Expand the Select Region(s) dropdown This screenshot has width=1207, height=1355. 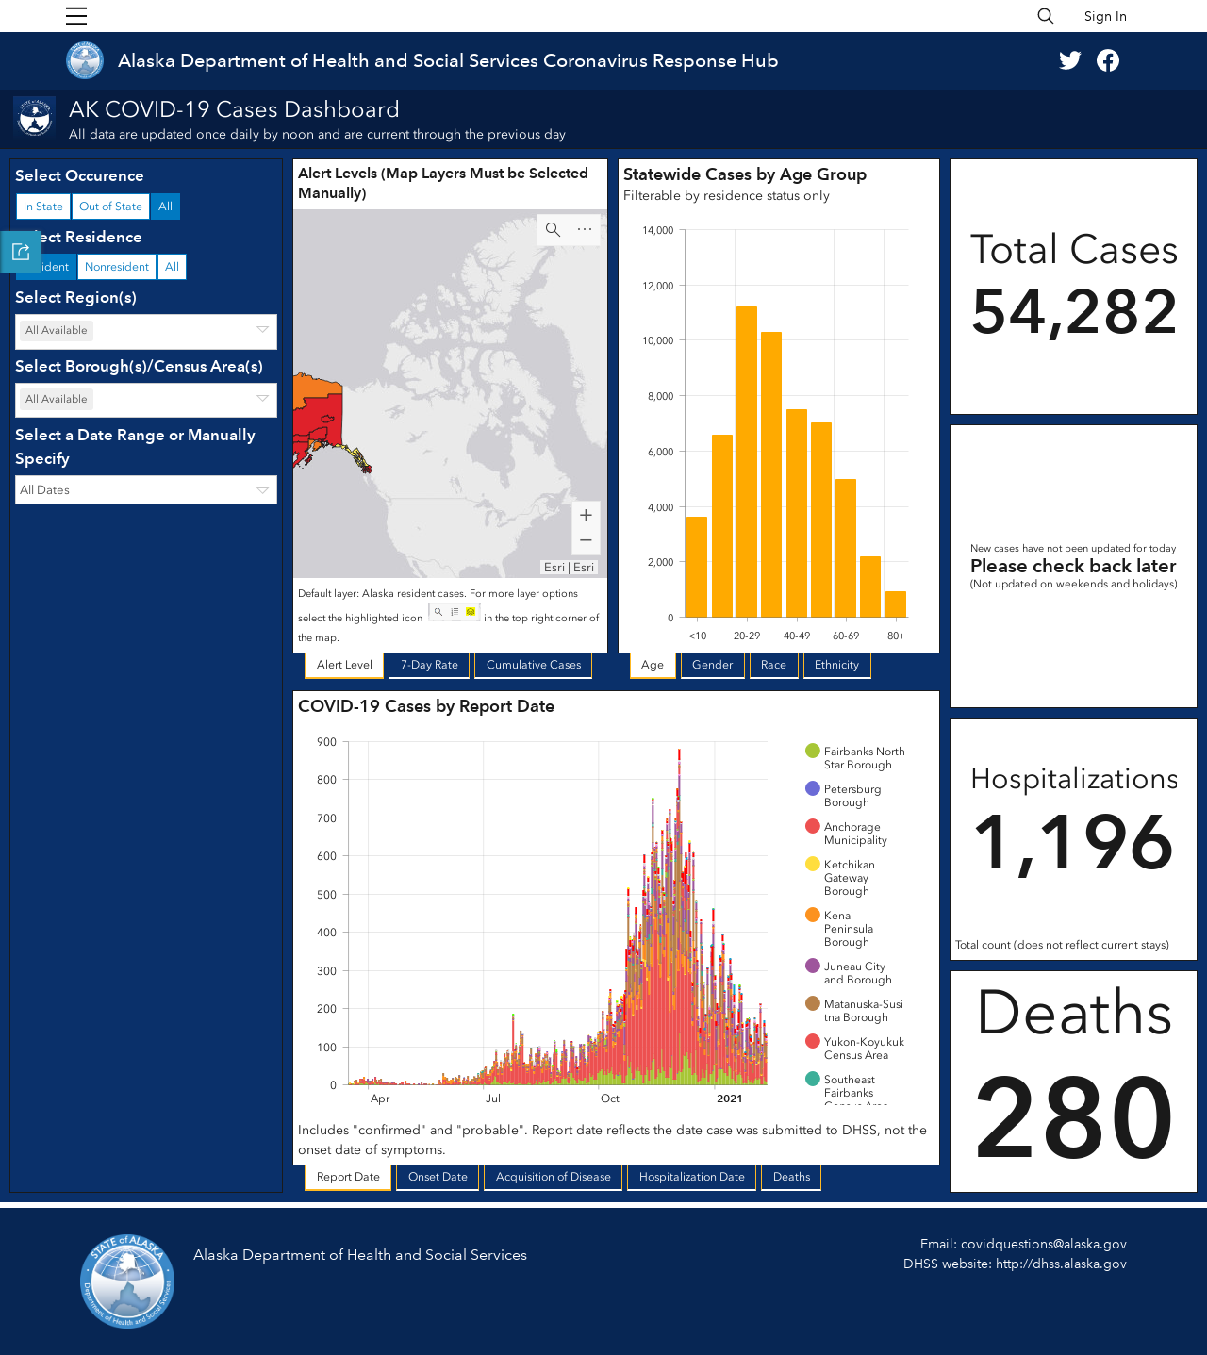pos(146,331)
